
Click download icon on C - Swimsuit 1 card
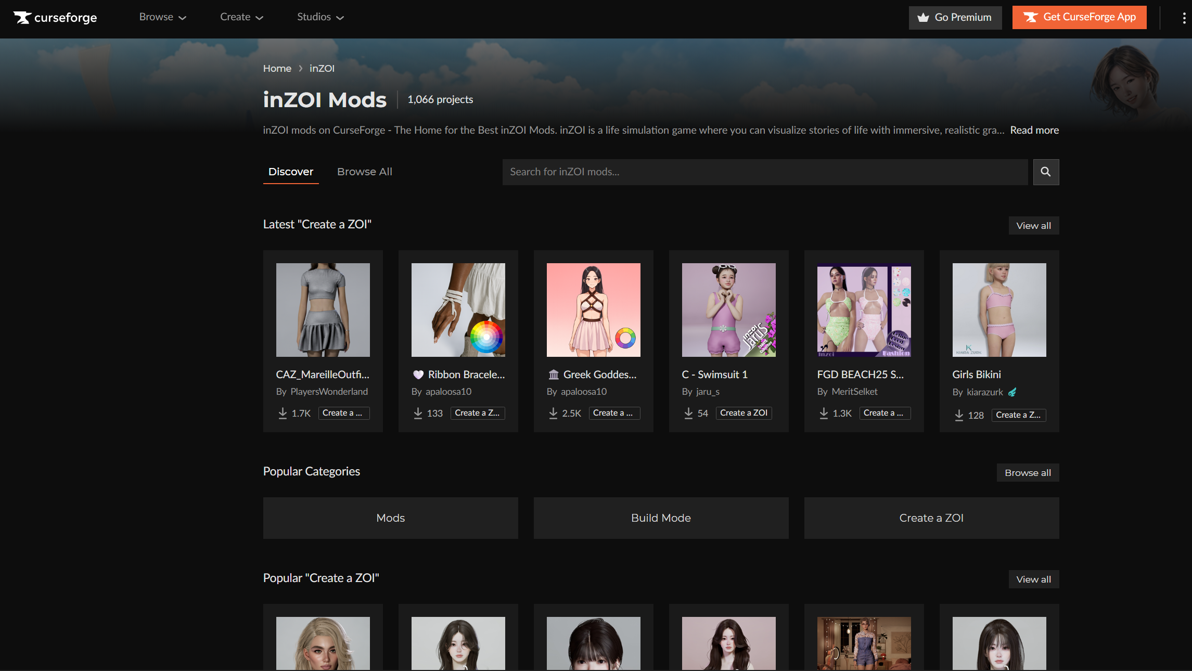(x=688, y=413)
